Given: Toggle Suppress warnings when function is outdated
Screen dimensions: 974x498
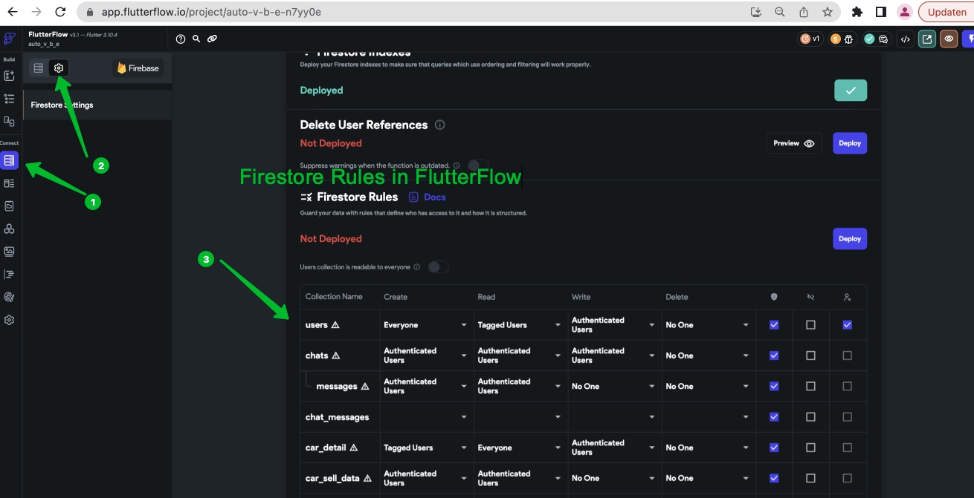Looking at the screenshot, I should coord(477,165).
